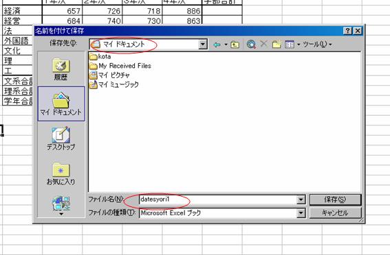Screen dimensions: 390x255
Task: Click the Delete X icon in the toolbar
Action: 263,44
